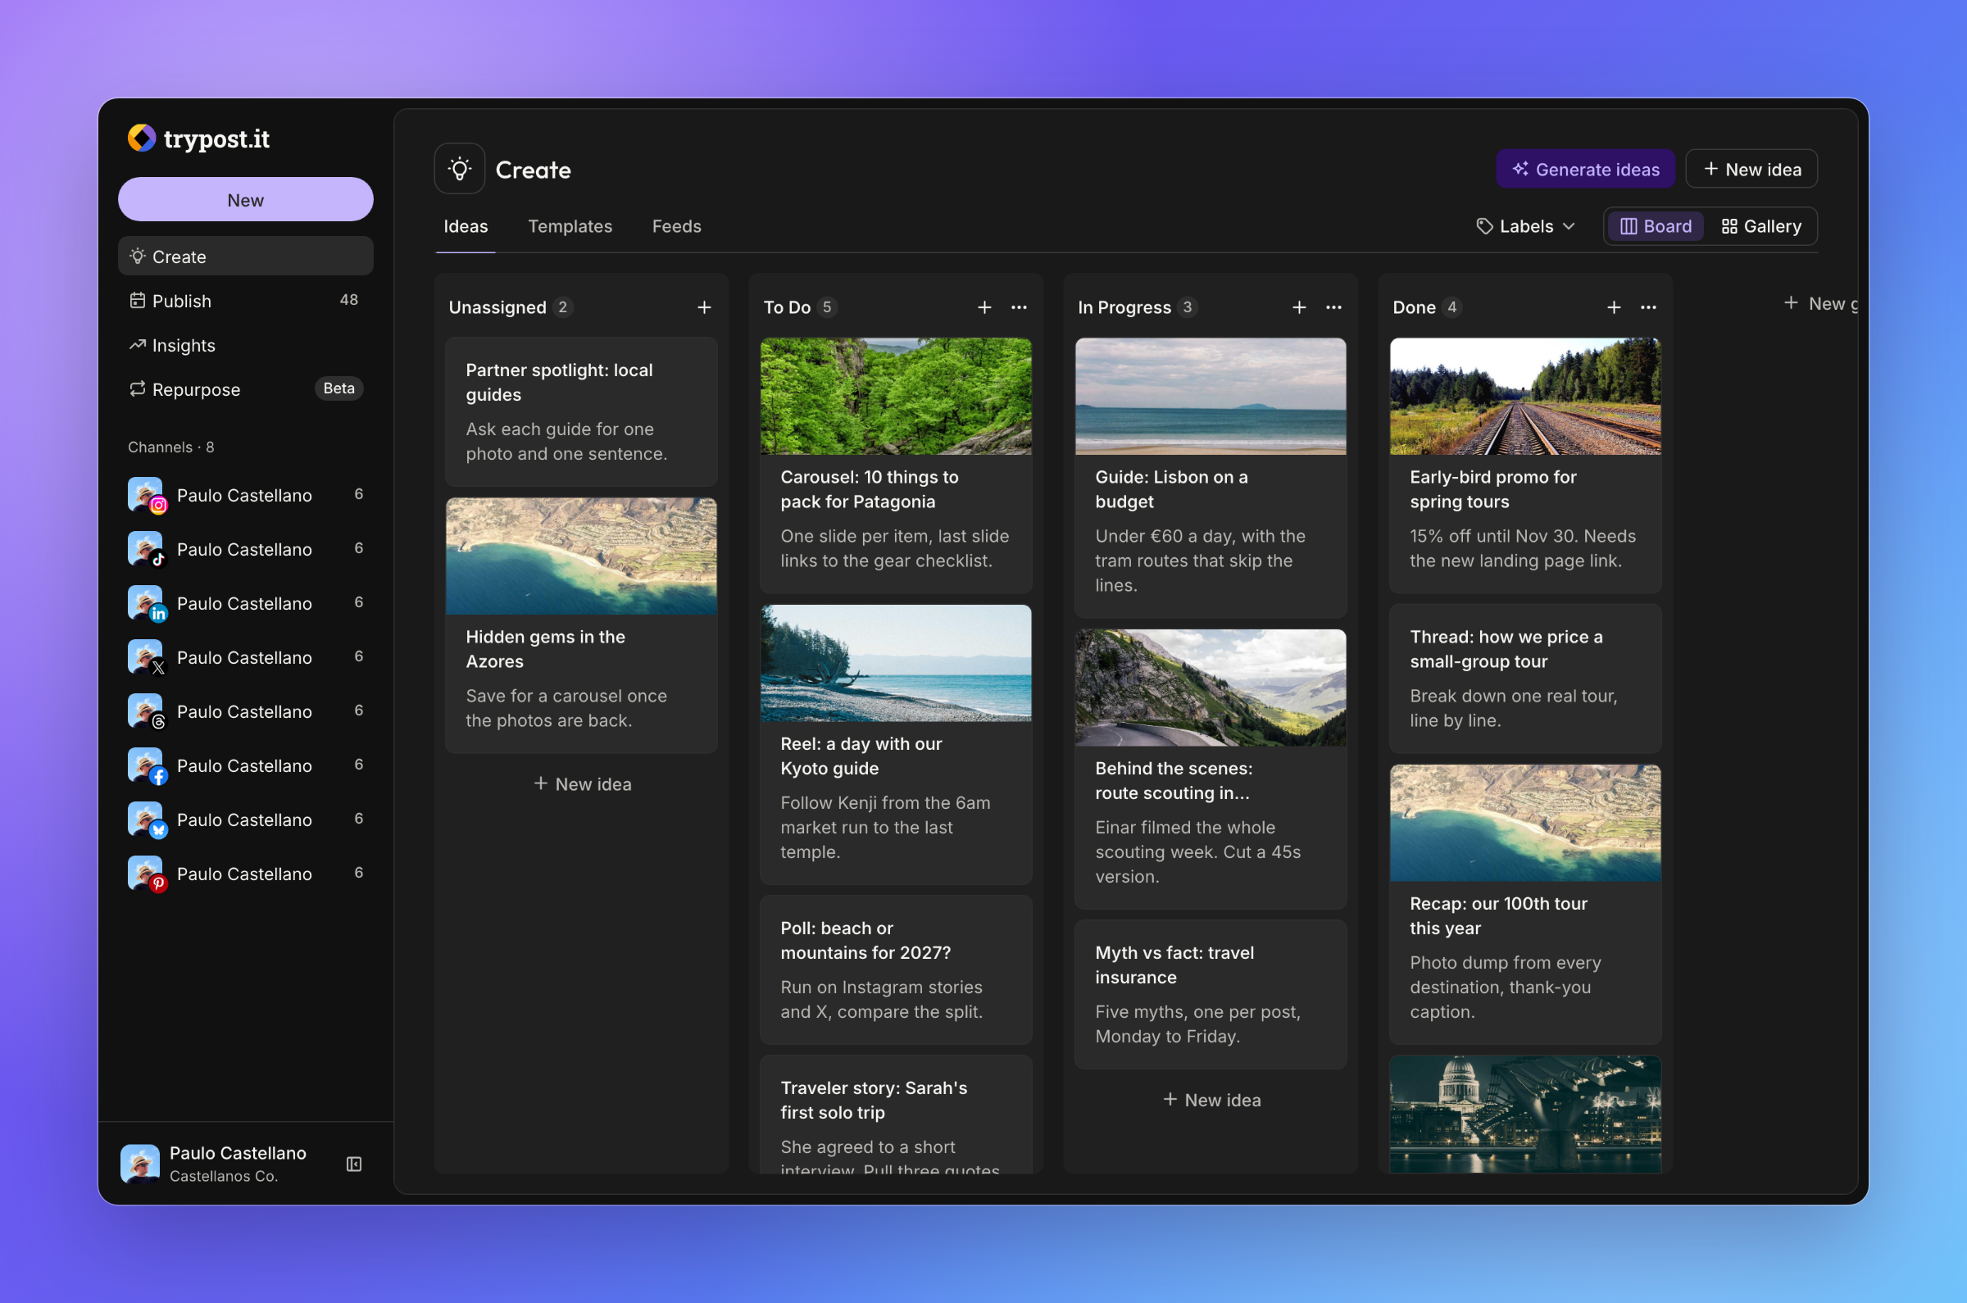Click the Create lightbulb header icon
This screenshot has width=1967, height=1303.
click(x=460, y=170)
